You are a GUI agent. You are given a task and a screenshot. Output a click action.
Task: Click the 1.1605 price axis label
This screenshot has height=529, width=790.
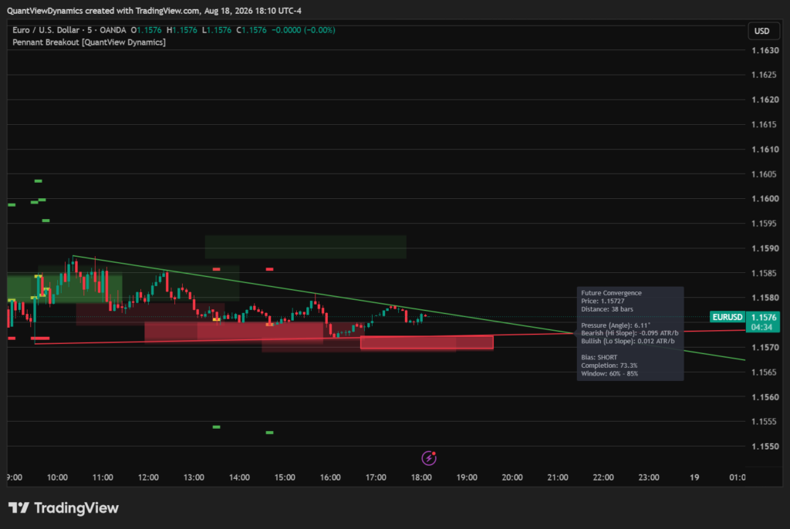(x=765, y=174)
